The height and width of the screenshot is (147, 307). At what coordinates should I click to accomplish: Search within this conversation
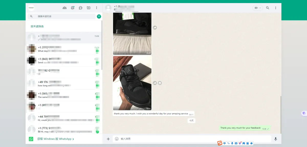pos(268,8)
